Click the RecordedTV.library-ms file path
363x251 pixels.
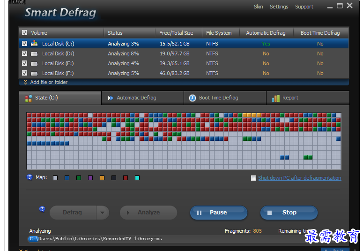(96, 239)
